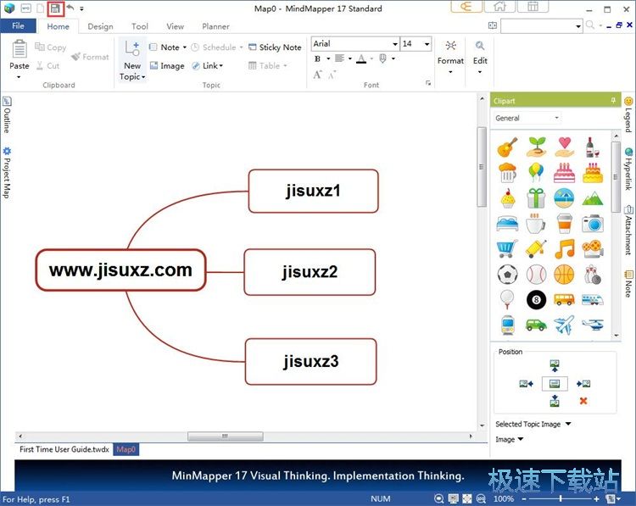The height and width of the screenshot is (506, 636).
Task: Click the Paste clipboard icon
Action: pyautogui.click(x=20, y=49)
